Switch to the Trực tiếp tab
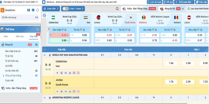The width and height of the screenshot is (209, 104). 34,36
